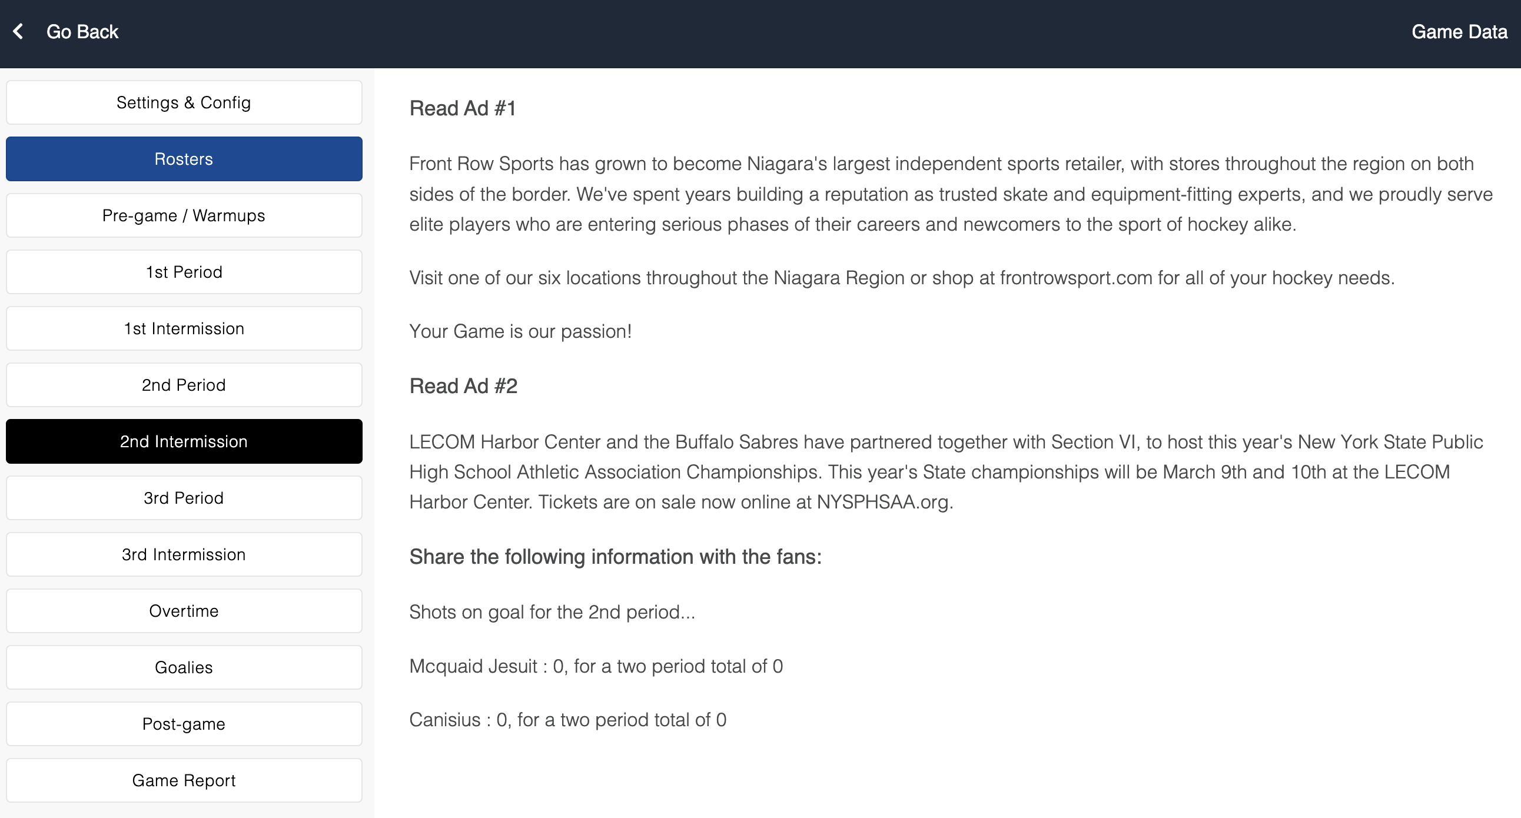Switch to the Rosters section

click(184, 159)
